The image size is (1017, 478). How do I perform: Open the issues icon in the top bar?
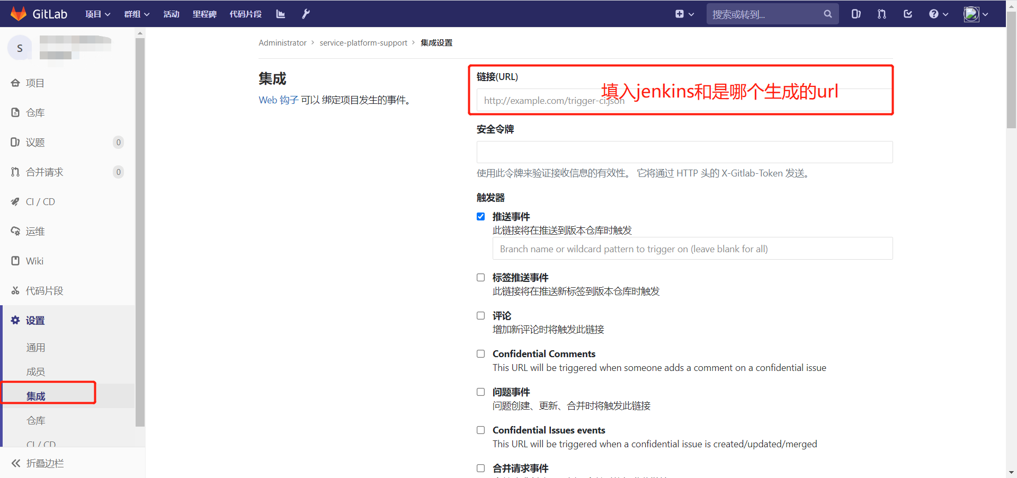pyautogui.click(x=856, y=14)
